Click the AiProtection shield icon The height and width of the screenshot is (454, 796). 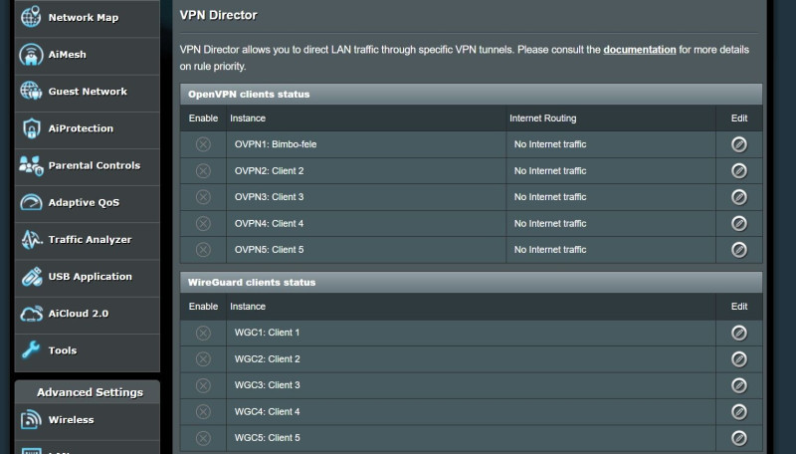pyautogui.click(x=30, y=128)
